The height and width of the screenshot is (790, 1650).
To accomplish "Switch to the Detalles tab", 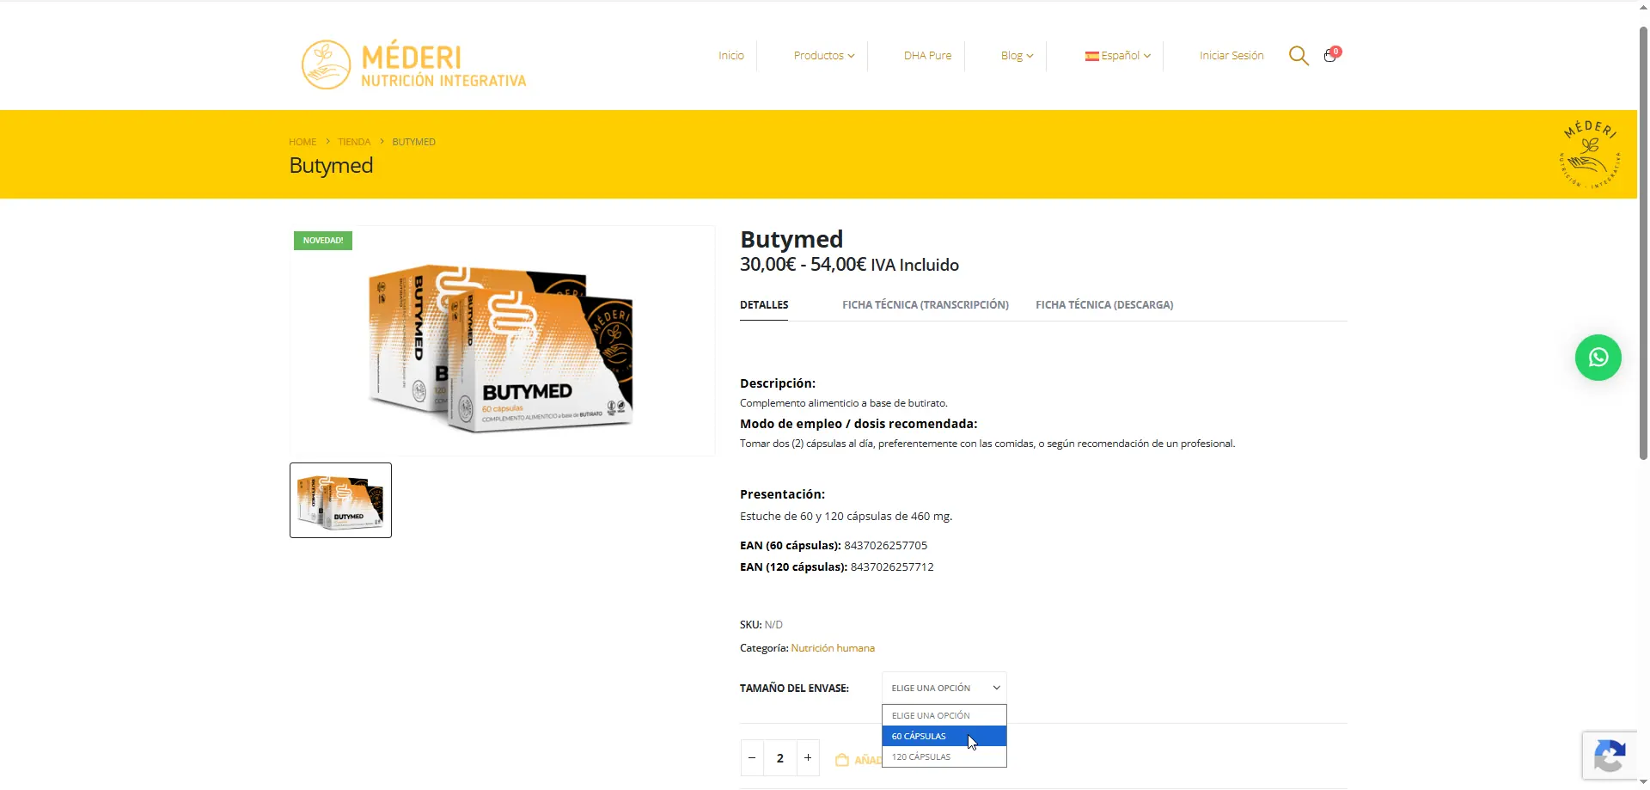I will (x=764, y=305).
